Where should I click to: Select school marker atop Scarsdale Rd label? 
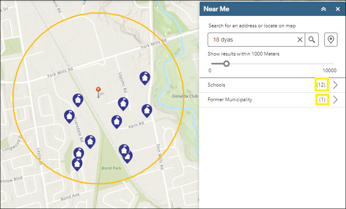(x=69, y=116)
